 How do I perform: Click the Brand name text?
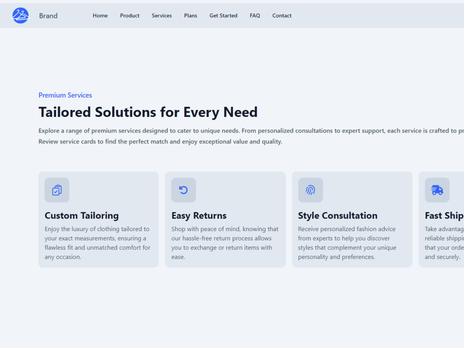coord(48,16)
